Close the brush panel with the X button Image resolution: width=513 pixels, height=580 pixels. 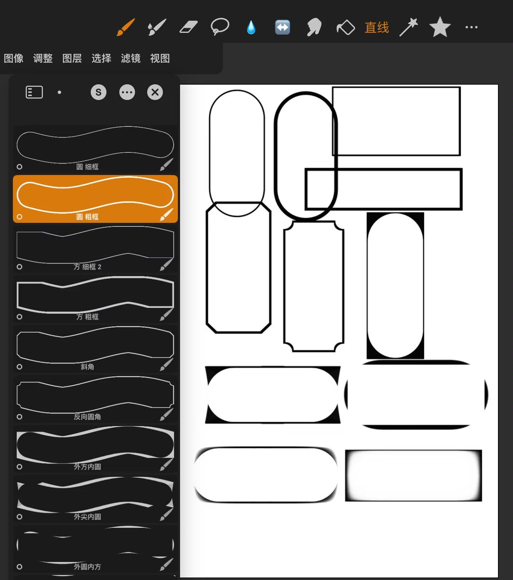[x=155, y=92]
